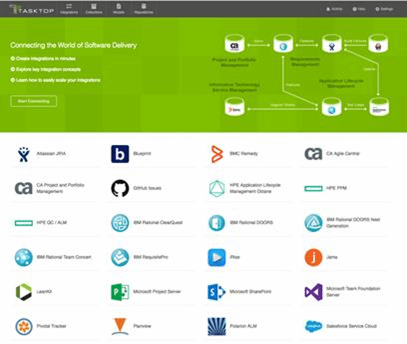407x344 pixels.
Task: Select the CA Agile Central icon
Action: 313,154
